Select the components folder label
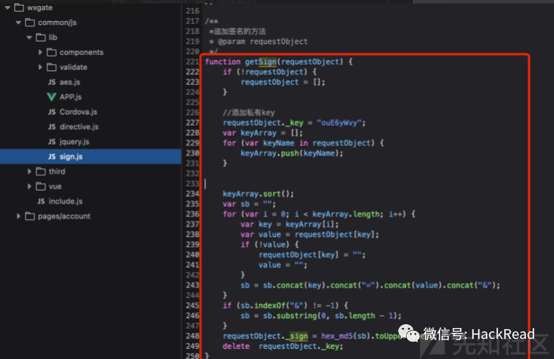 (x=81, y=52)
